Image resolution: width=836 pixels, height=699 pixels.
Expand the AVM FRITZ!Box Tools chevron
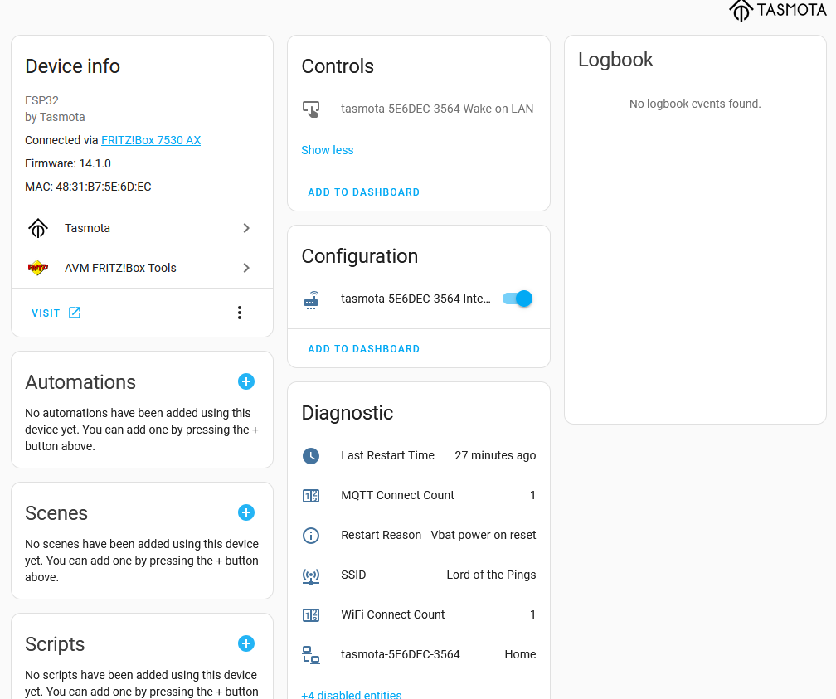246,268
